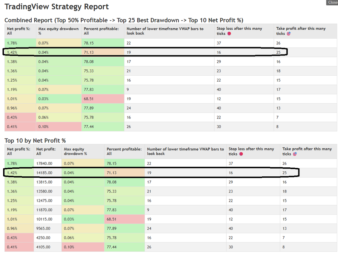Click 1.42% net profit cell in Combined Report
The width and height of the screenshot is (338, 254).
[x=20, y=52]
